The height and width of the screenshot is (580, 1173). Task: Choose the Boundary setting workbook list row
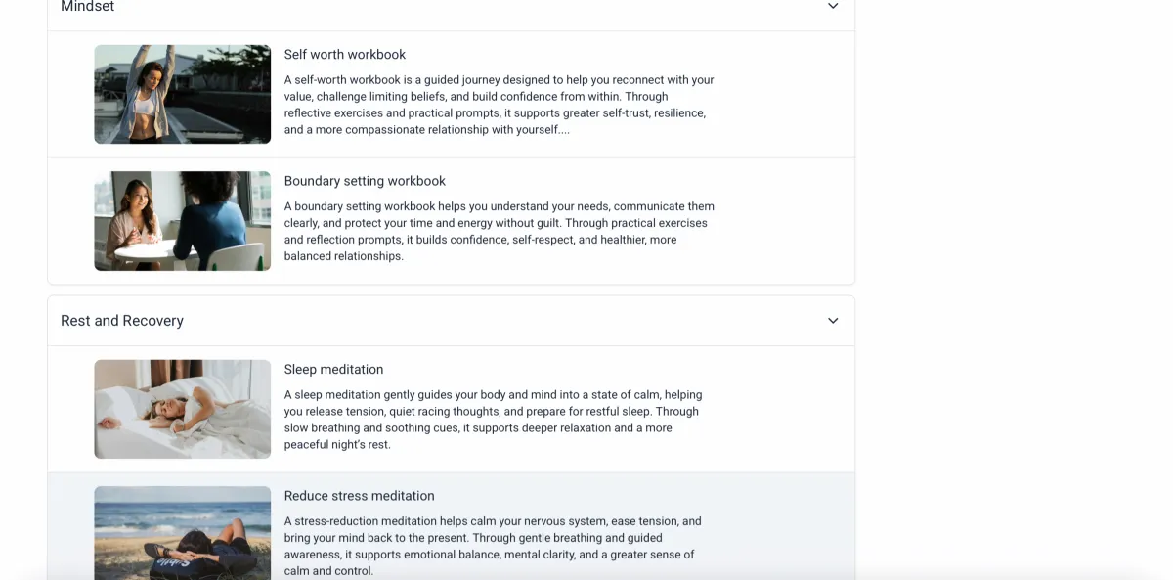451,221
